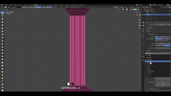Set Jitter Unit to View

point(159,45)
